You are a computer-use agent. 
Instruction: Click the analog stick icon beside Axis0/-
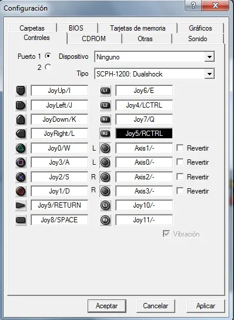point(105,162)
